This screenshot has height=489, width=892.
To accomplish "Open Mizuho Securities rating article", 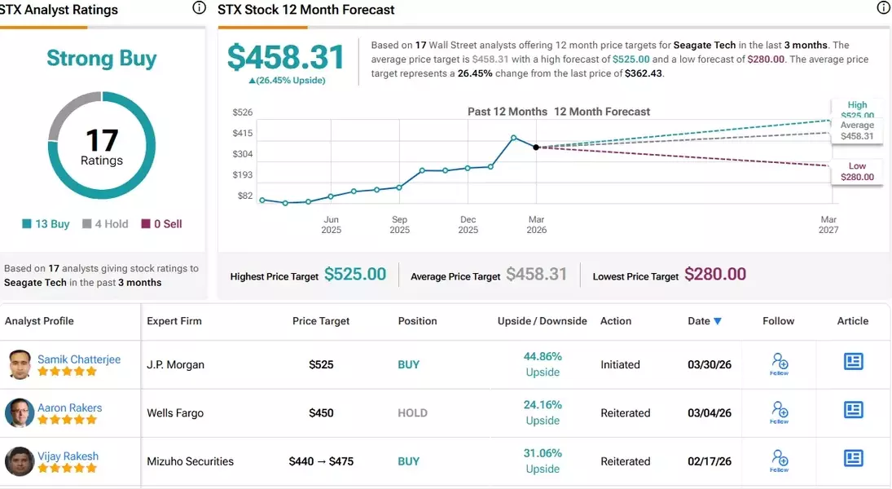I will 853,458.
